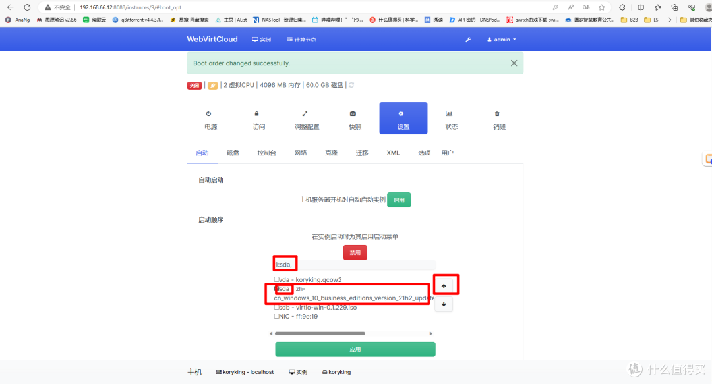
Task: Open the 快照 snapshot section
Action: pos(355,119)
